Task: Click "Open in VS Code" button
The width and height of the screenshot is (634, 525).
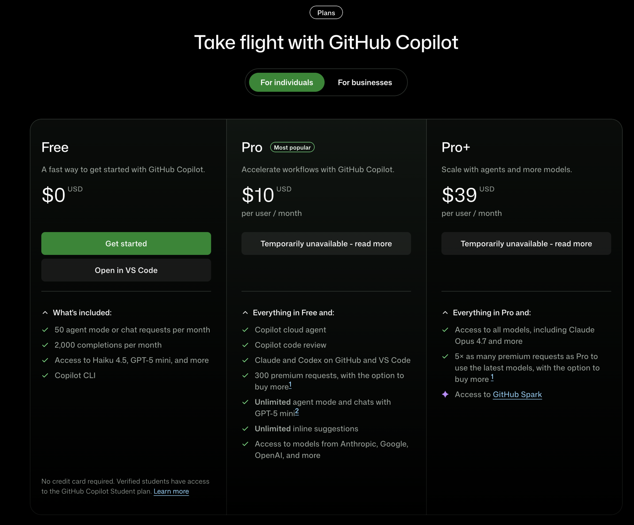Action: tap(126, 270)
